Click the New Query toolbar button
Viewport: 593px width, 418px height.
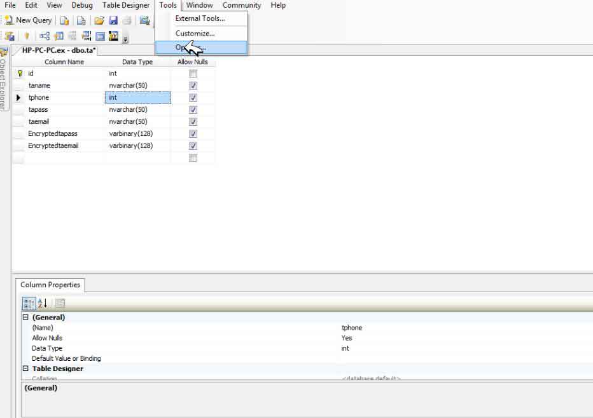tap(29, 20)
